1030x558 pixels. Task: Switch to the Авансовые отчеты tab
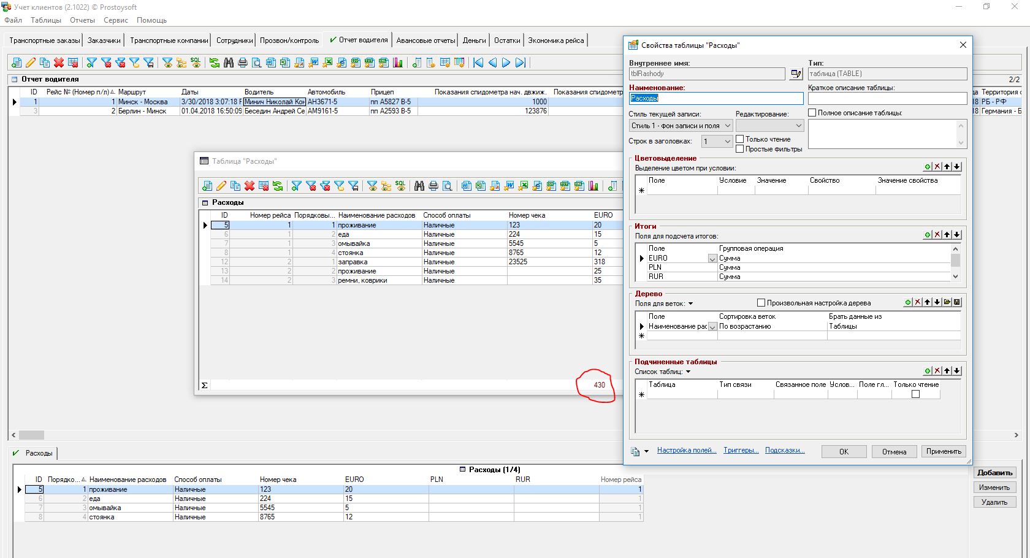425,40
